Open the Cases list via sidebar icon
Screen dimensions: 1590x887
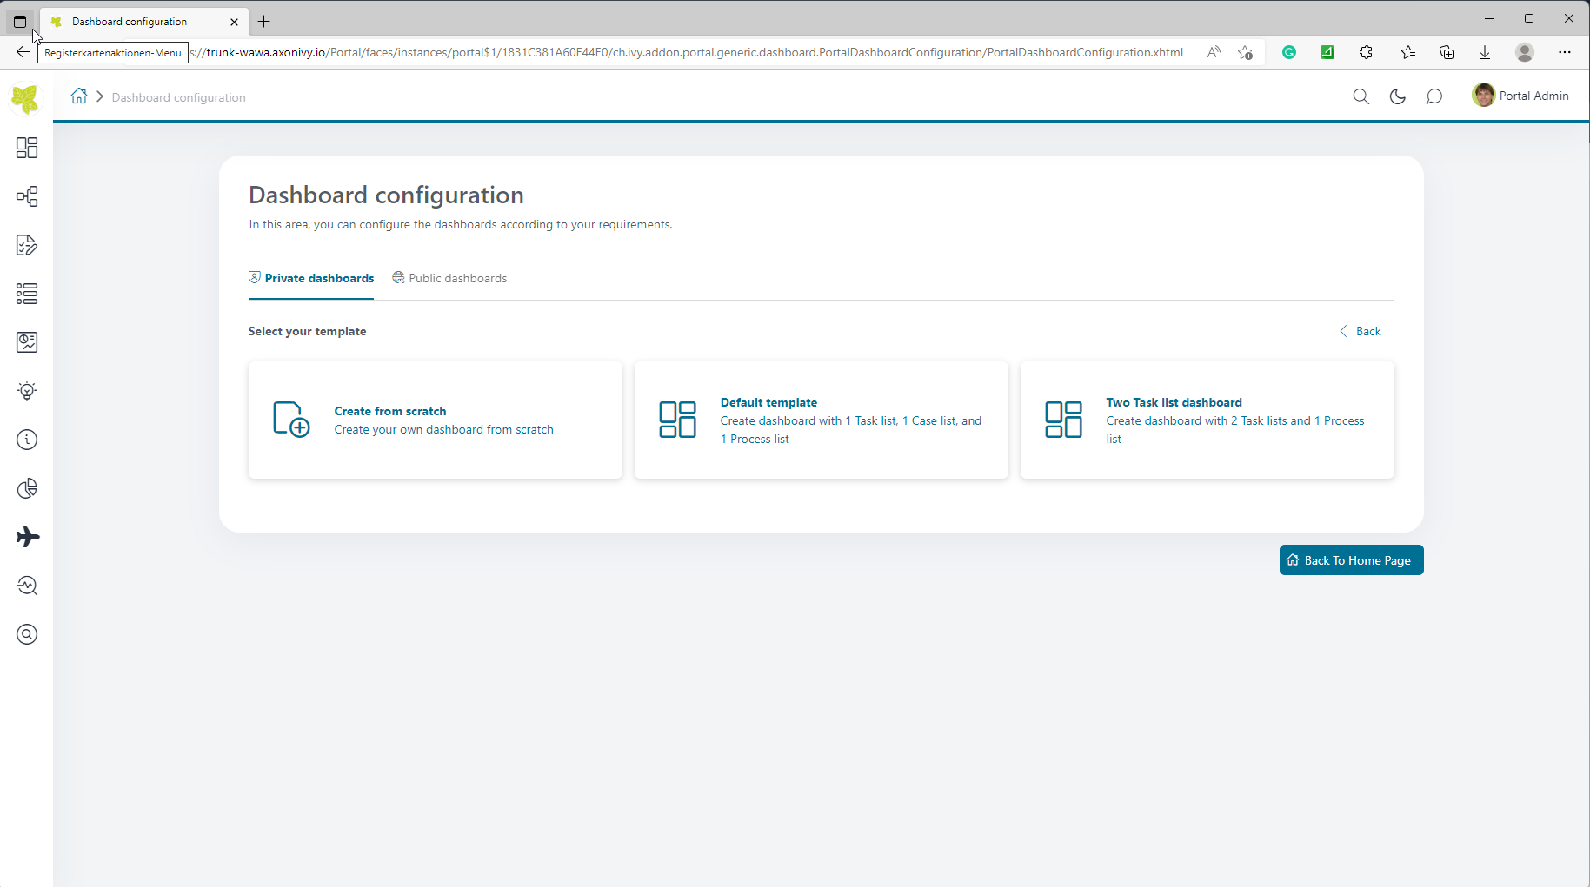click(x=26, y=294)
